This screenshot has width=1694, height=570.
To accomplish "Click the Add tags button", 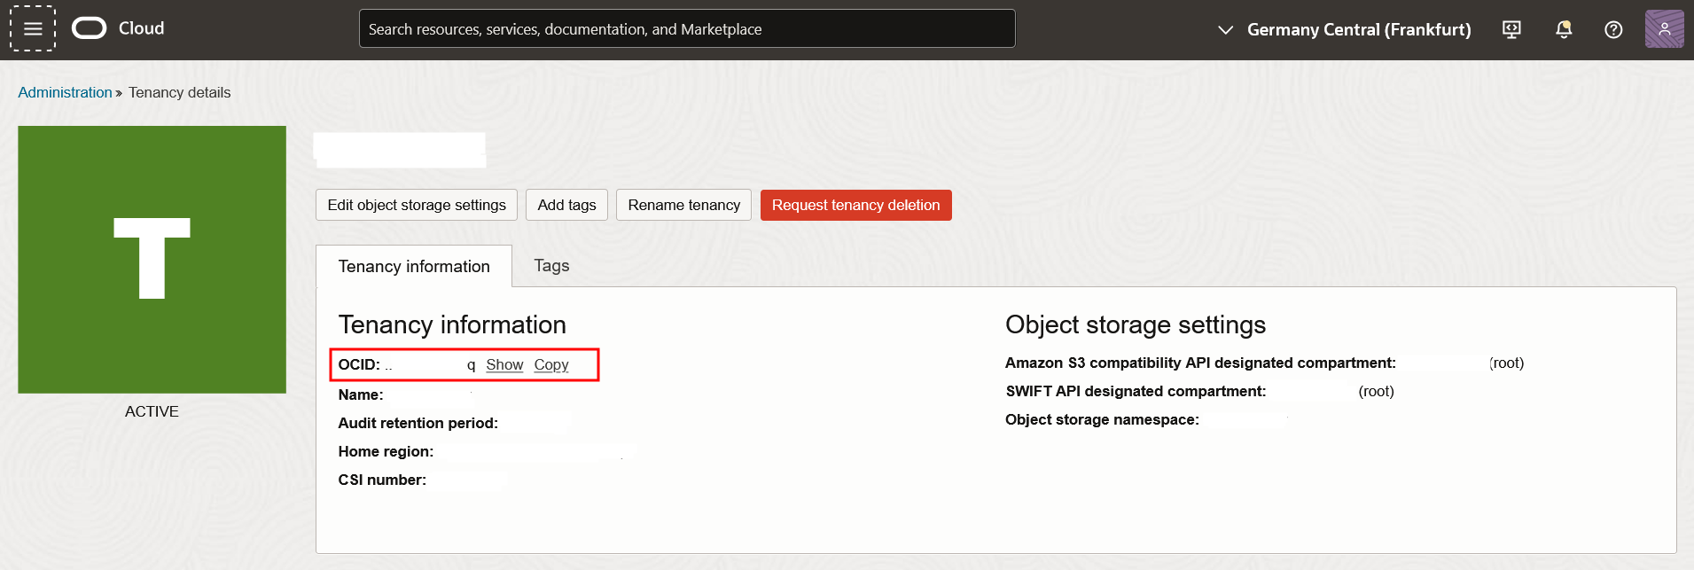I will coord(566,205).
